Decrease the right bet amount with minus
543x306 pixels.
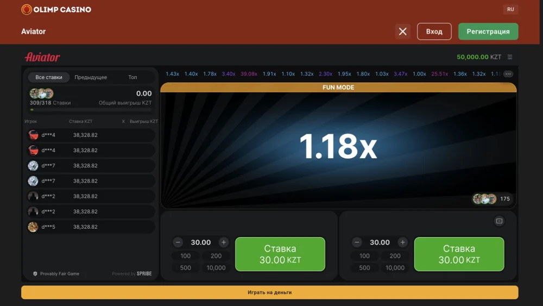click(x=357, y=242)
